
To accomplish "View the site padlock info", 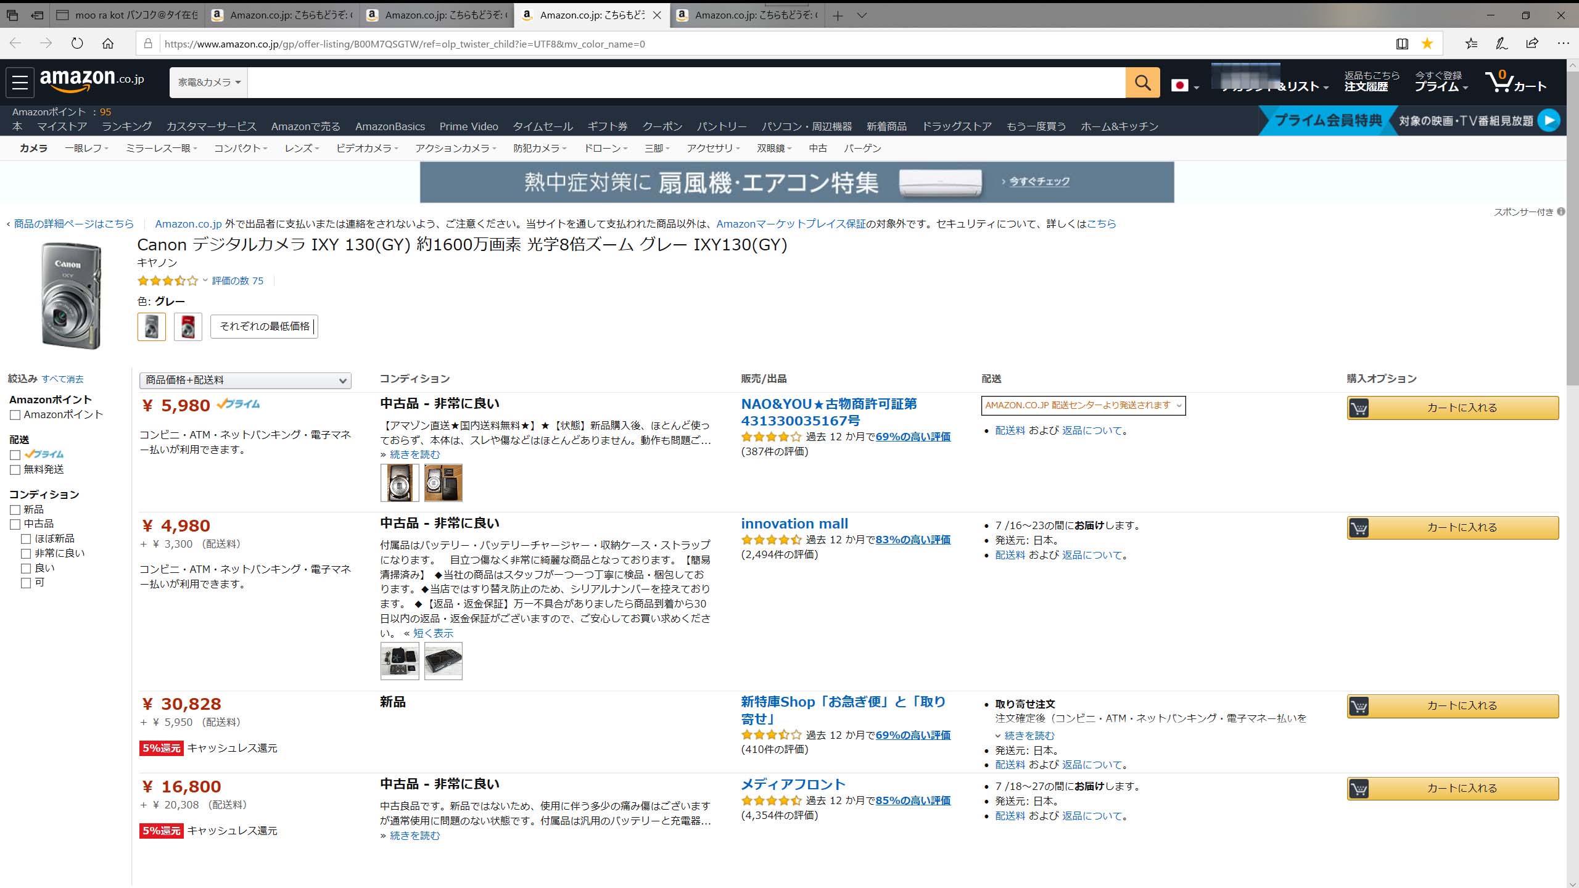I will (x=147, y=43).
